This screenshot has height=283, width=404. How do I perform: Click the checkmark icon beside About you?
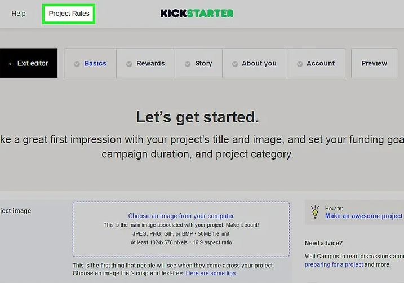[x=235, y=64]
